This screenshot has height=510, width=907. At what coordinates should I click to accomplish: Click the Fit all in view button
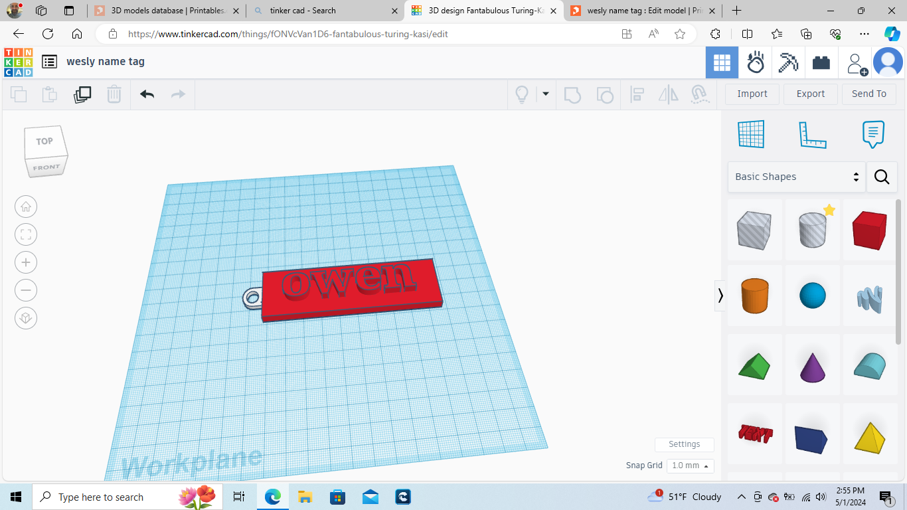[x=26, y=234]
